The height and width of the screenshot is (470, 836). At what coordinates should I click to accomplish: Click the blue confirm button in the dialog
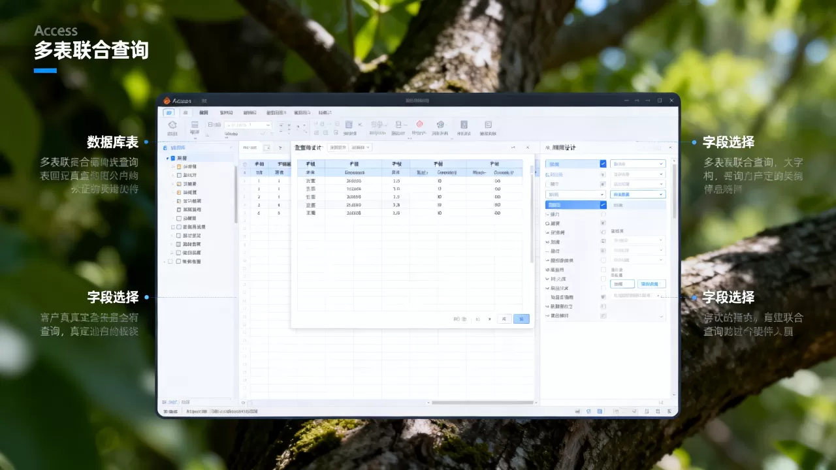(521, 319)
